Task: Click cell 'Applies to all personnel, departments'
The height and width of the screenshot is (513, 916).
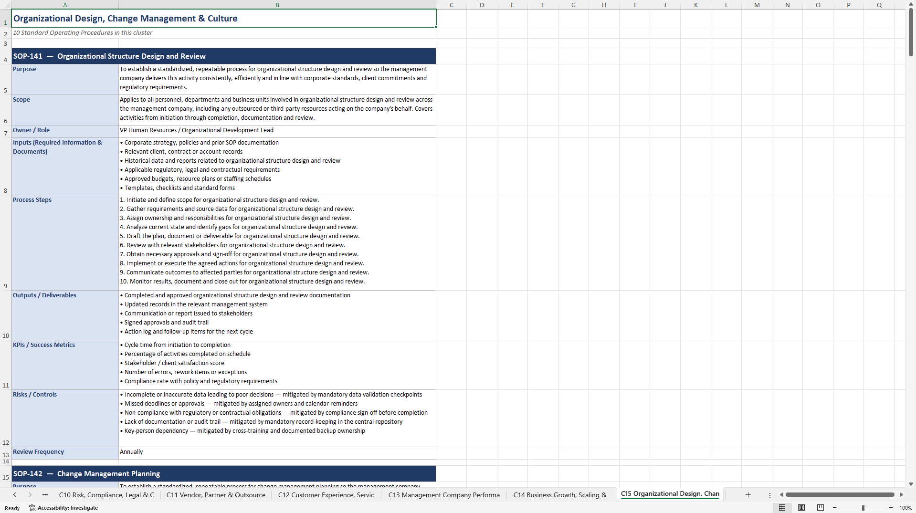Action: (x=277, y=110)
